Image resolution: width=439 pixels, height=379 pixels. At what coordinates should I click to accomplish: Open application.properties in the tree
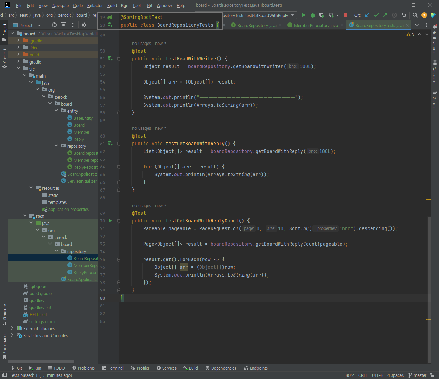click(x=68, y=210)
